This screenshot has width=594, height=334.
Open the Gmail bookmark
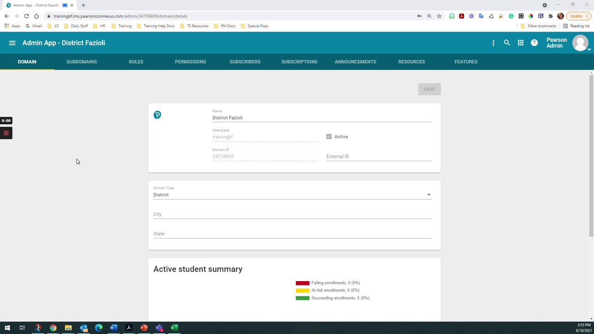pos(34,26)
